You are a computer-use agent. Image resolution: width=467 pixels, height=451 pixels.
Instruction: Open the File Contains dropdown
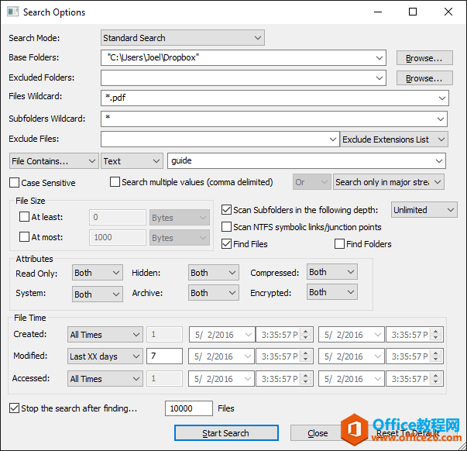(54, 161)
